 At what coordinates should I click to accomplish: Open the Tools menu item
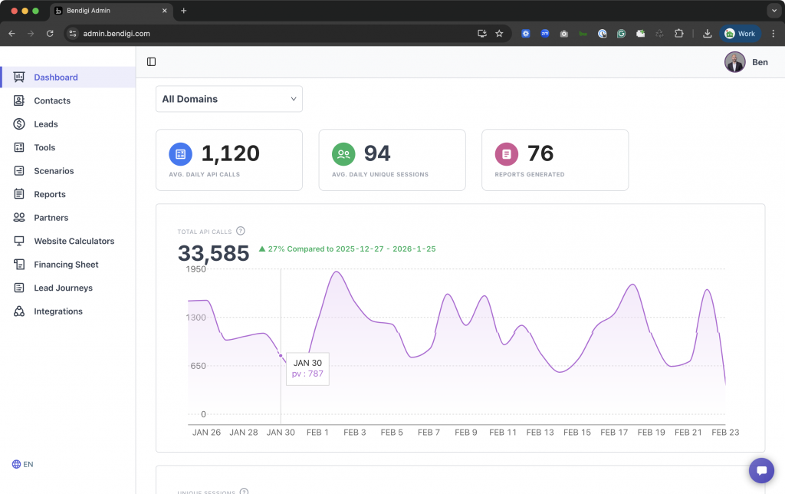click(44, 147)
